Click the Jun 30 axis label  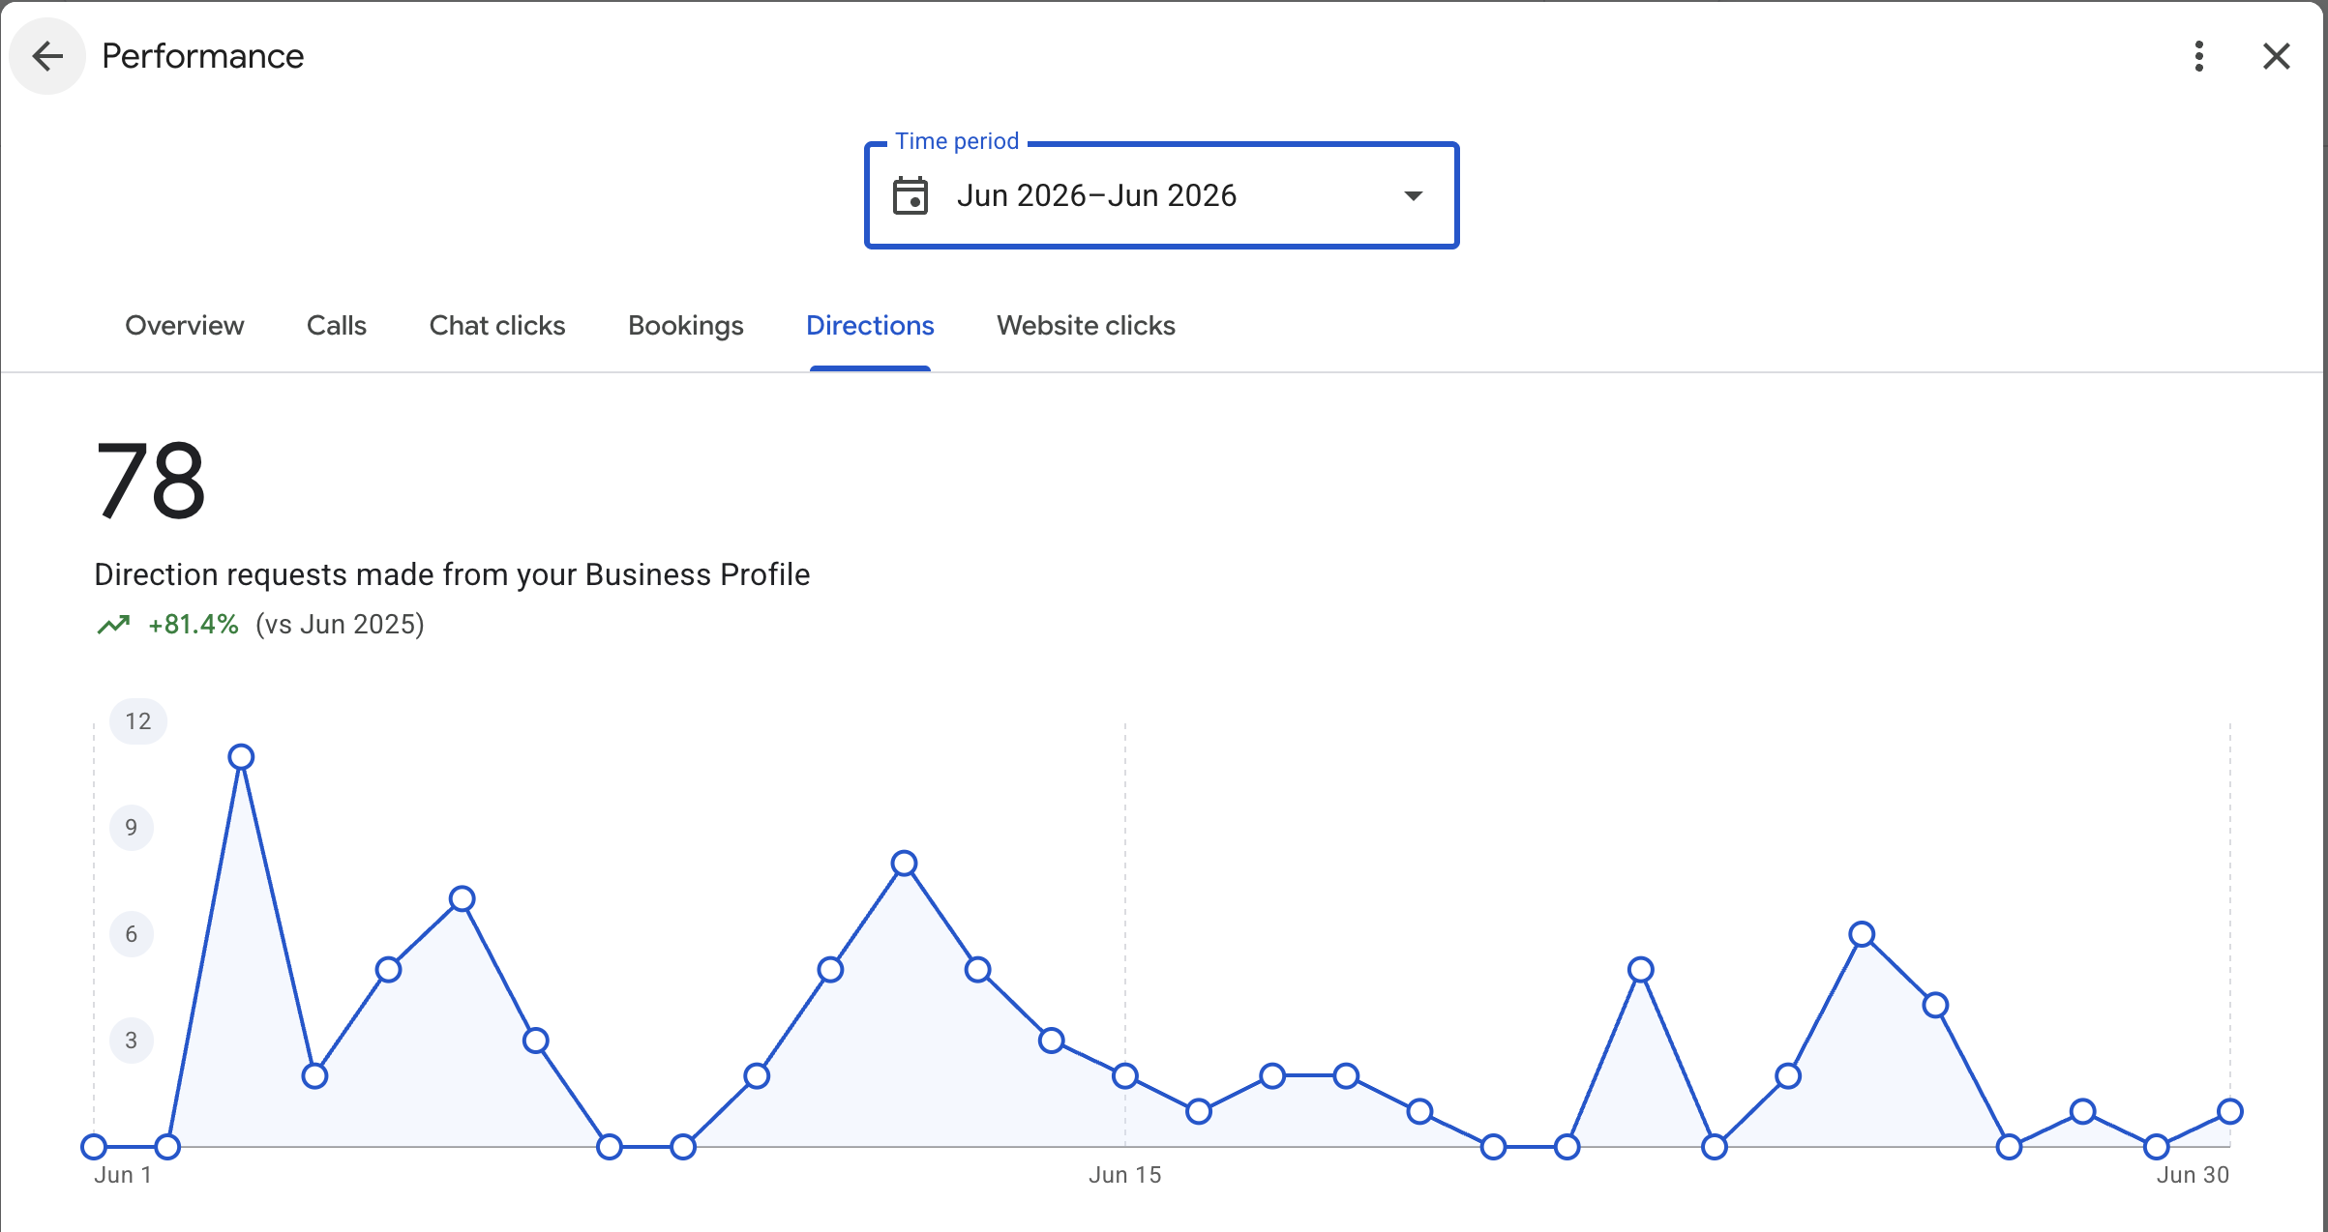2193,1175
